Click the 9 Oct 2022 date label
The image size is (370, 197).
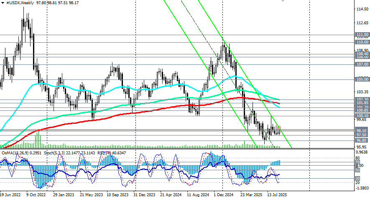point(37,194)
